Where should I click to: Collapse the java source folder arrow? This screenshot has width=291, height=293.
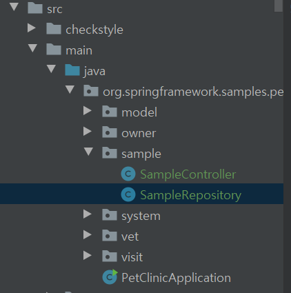click(51, 69)
